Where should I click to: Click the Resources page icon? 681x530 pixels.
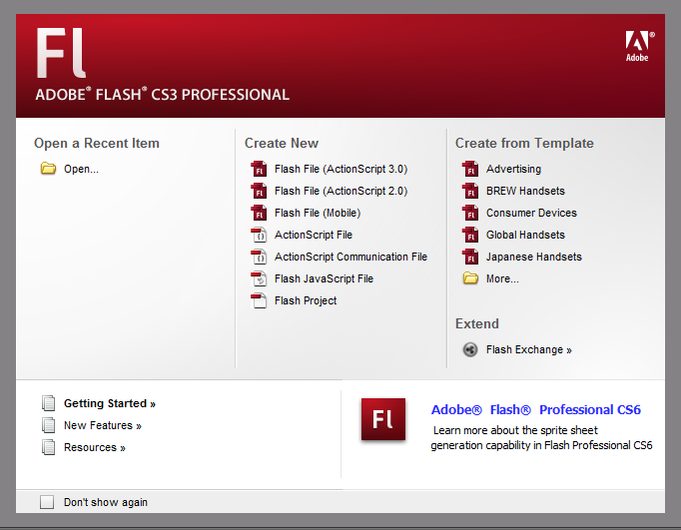tap(49, 447)
